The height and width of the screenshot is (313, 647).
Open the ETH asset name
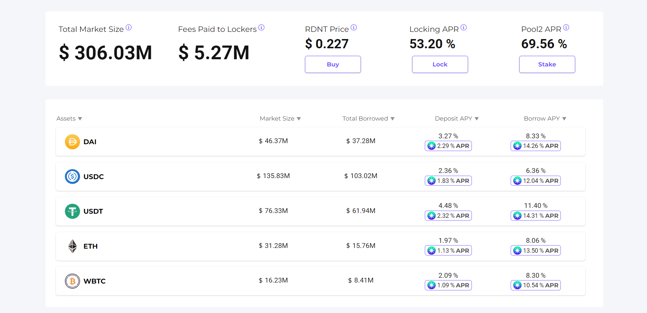(91, 246)
